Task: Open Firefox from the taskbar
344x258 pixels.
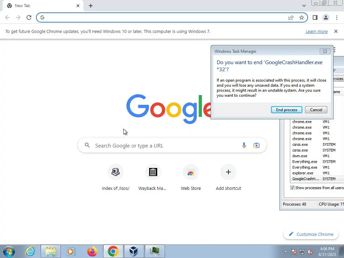Action: (92, 251)
